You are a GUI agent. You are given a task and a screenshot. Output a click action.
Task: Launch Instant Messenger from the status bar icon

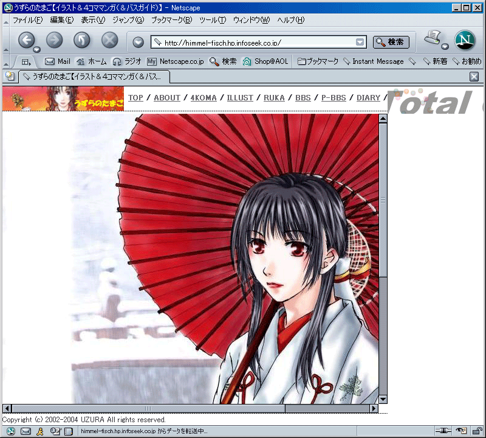[40, 431]
